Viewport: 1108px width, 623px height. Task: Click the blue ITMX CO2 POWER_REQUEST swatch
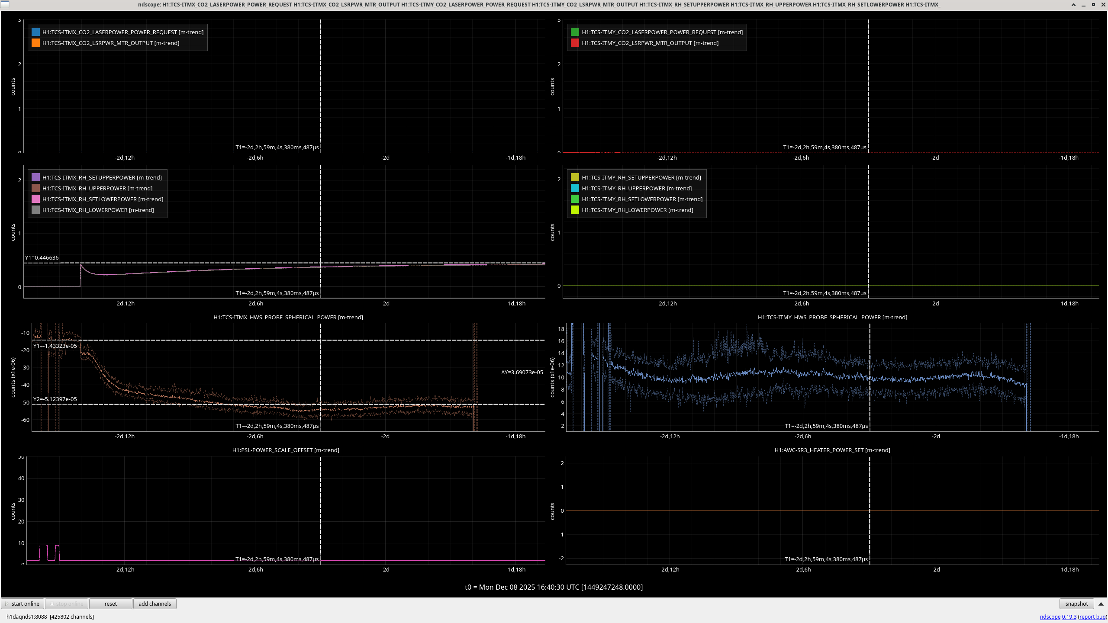coord(35,32)
